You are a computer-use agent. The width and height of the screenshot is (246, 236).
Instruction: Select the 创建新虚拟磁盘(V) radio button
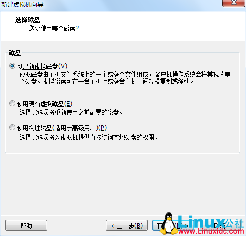(12, 66)
